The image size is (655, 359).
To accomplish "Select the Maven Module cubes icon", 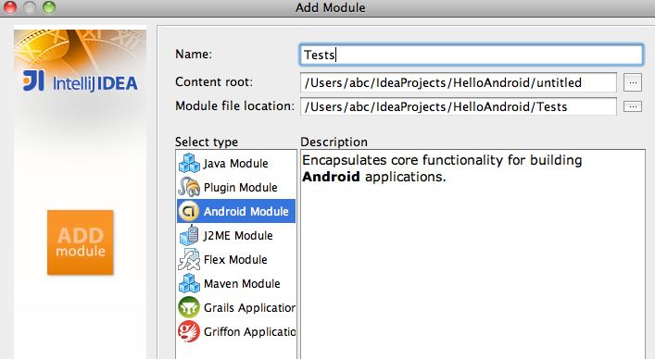I will (x=189, y=283).
